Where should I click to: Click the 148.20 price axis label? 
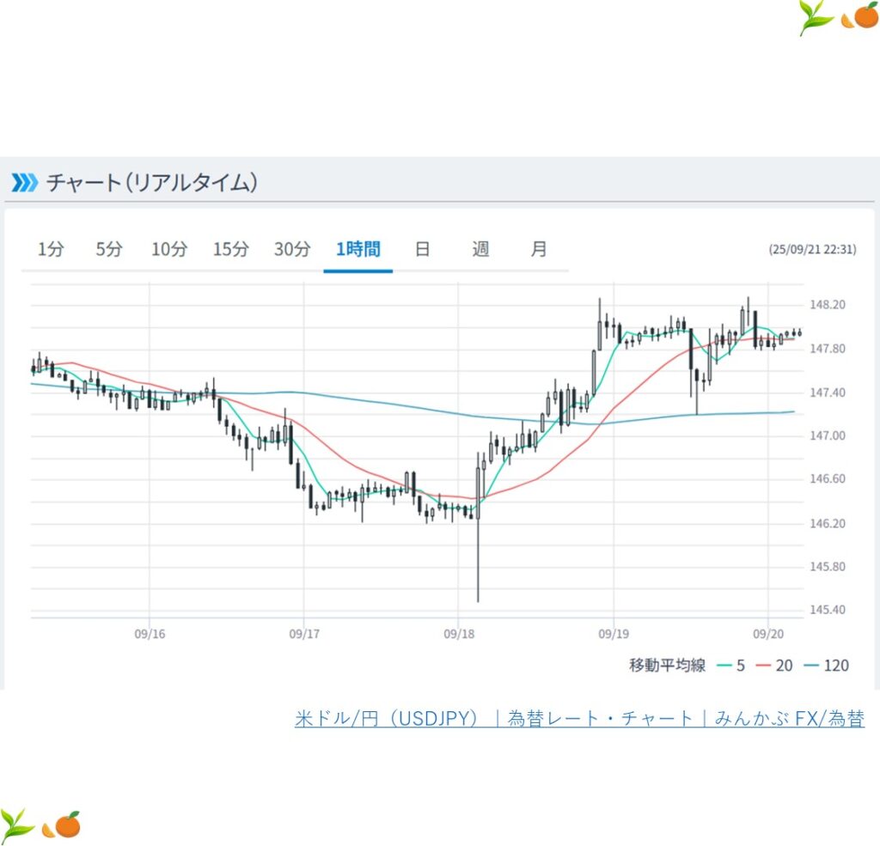[827, 305]
